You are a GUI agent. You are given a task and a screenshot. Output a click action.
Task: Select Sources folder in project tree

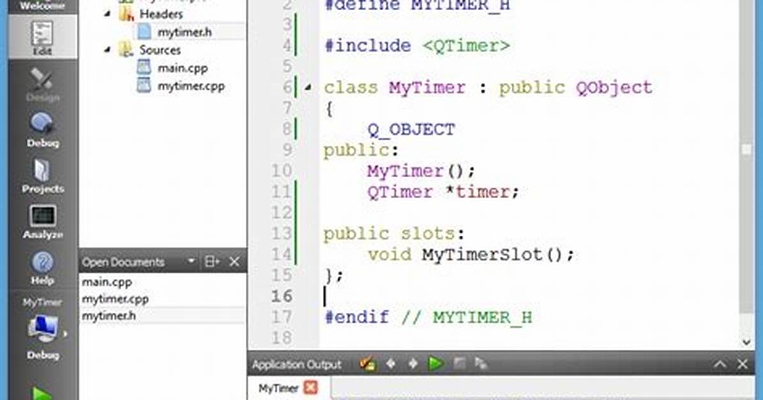(160, 50)
